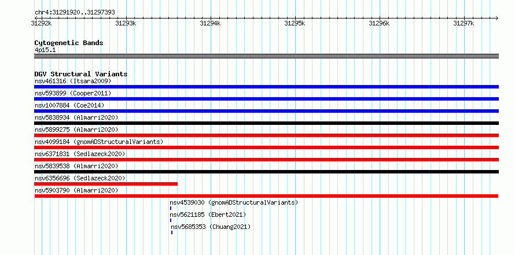Click the nsv461316 (Itsara2009) variant label

coord(73,81)
